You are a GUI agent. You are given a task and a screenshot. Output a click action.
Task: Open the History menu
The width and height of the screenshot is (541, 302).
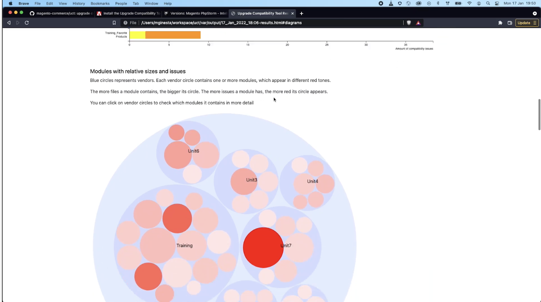tap(79, 3)
